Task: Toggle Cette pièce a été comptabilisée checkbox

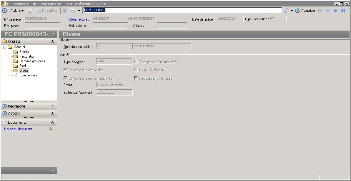Action: coord(65,78)
